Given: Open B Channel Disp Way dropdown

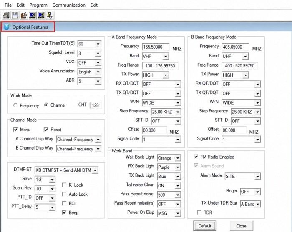Looking at the screenshot, I should (78, 149).
